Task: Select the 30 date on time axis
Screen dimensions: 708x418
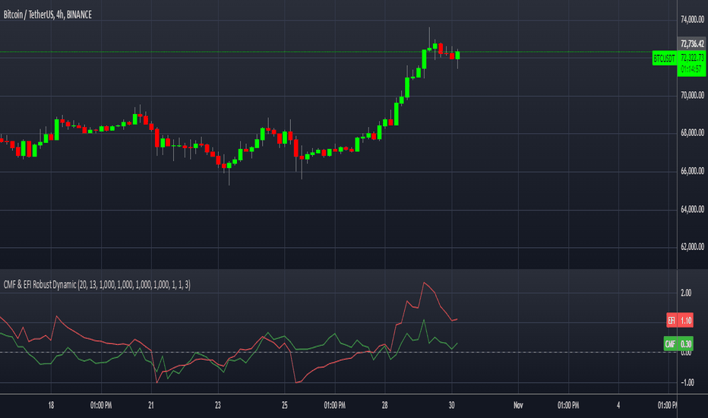Action: pos(452,404)
